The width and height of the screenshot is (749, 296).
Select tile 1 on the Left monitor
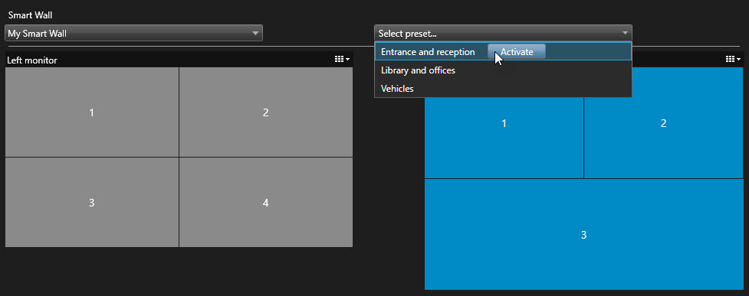tap(92, 112)
